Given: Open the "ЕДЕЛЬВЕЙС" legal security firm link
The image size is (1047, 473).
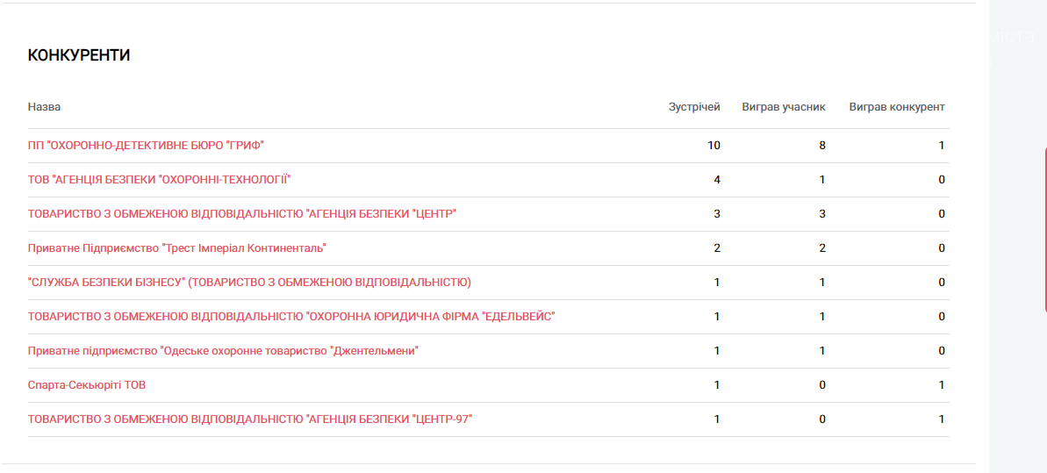Looking at the screenshot, I should (291, 316).
